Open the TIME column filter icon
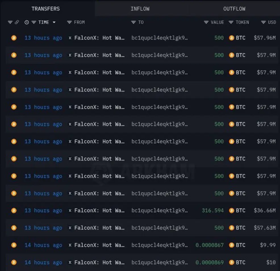Image resolution: width=280 pixels, height=271 pixels. [34, 22]
